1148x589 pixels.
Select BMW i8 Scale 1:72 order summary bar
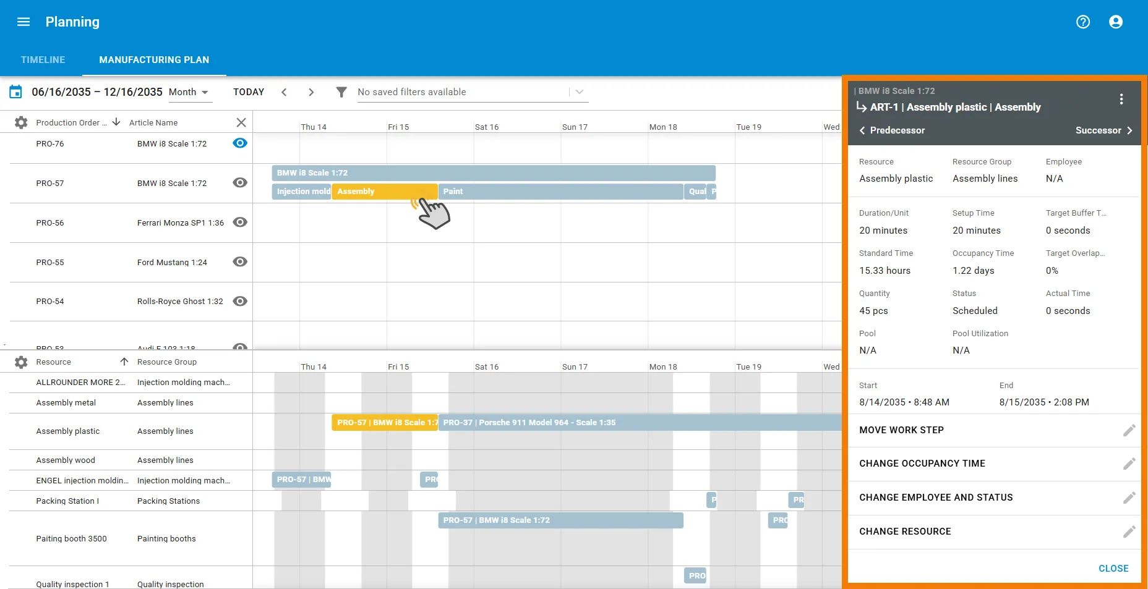[494, 173]
